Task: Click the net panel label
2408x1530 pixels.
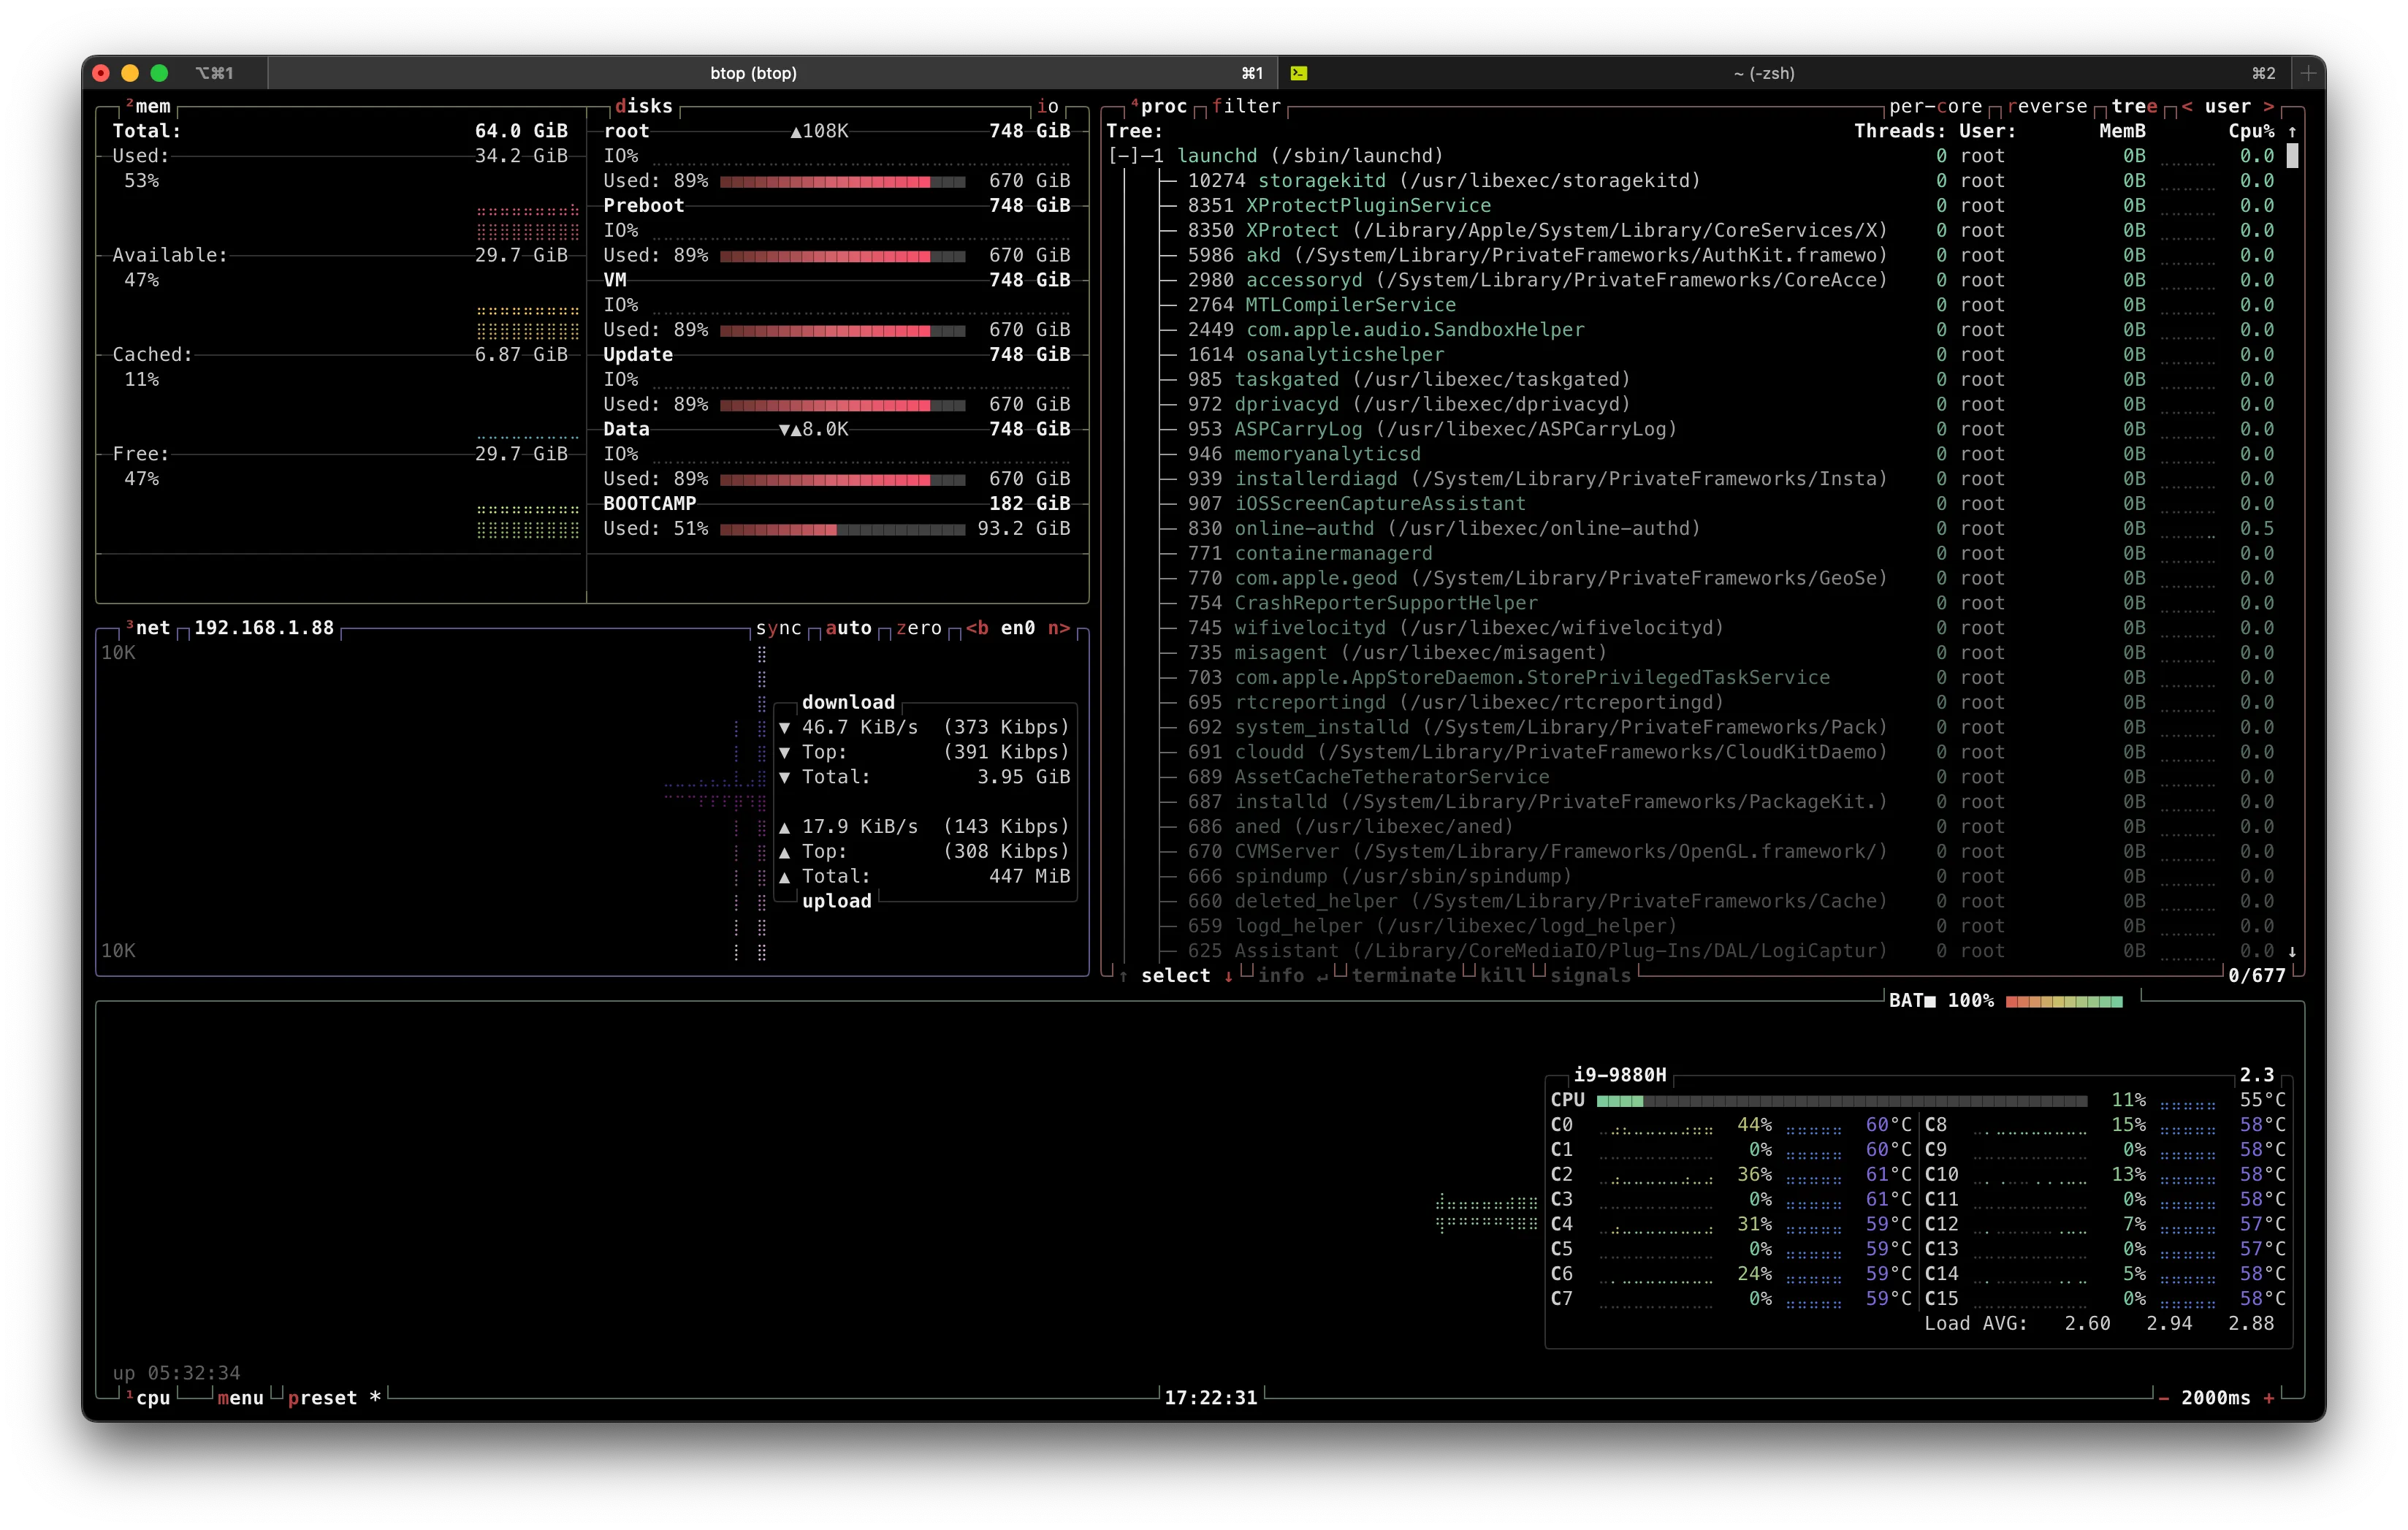Action: 152,627
